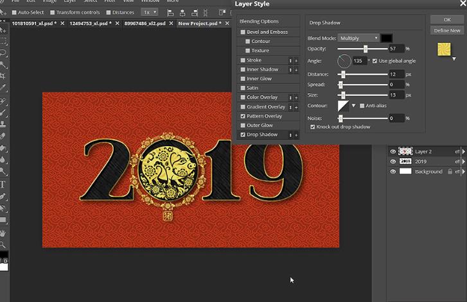Viewport: 467px width, 302px height.
Task: Close the New Project.psd tab
Action: tap(227, 23)
